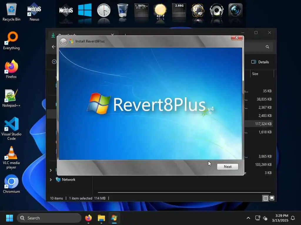301x225 pixels.
Task: Click the File Explorer back arrow
Action: click(x=53, y=47)
